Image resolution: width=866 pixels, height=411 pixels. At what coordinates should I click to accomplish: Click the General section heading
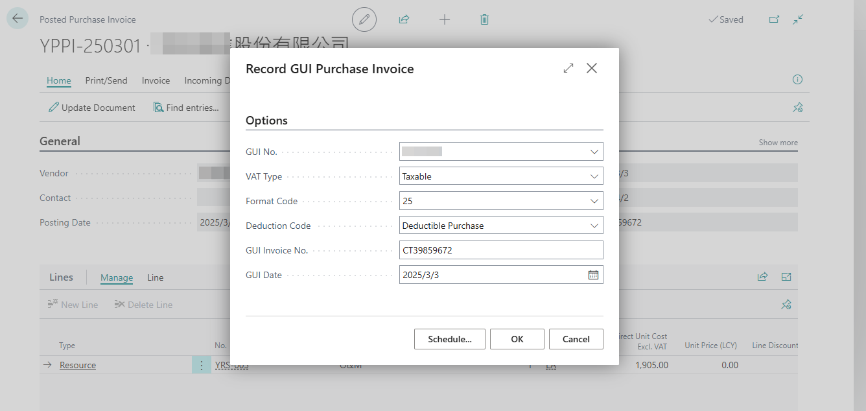point(60,141)
